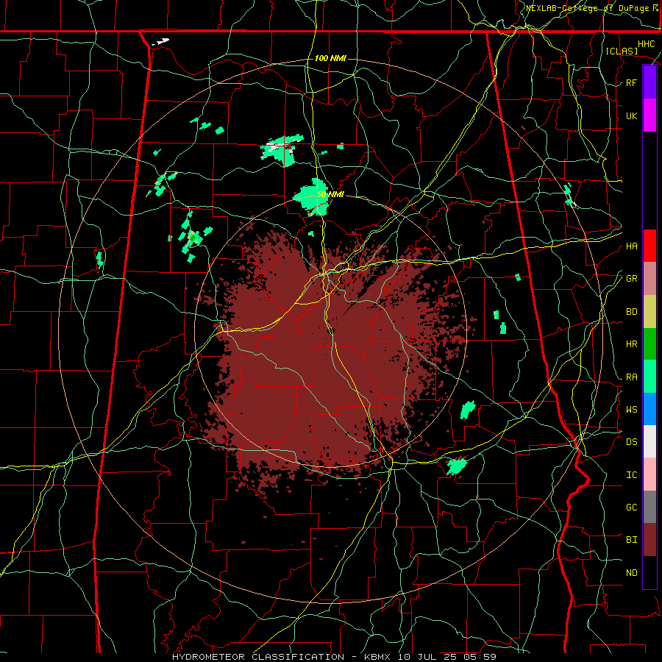This screenshot has width=662, height=662.
Task: Click the UK legend label
Action: (631, 116)
